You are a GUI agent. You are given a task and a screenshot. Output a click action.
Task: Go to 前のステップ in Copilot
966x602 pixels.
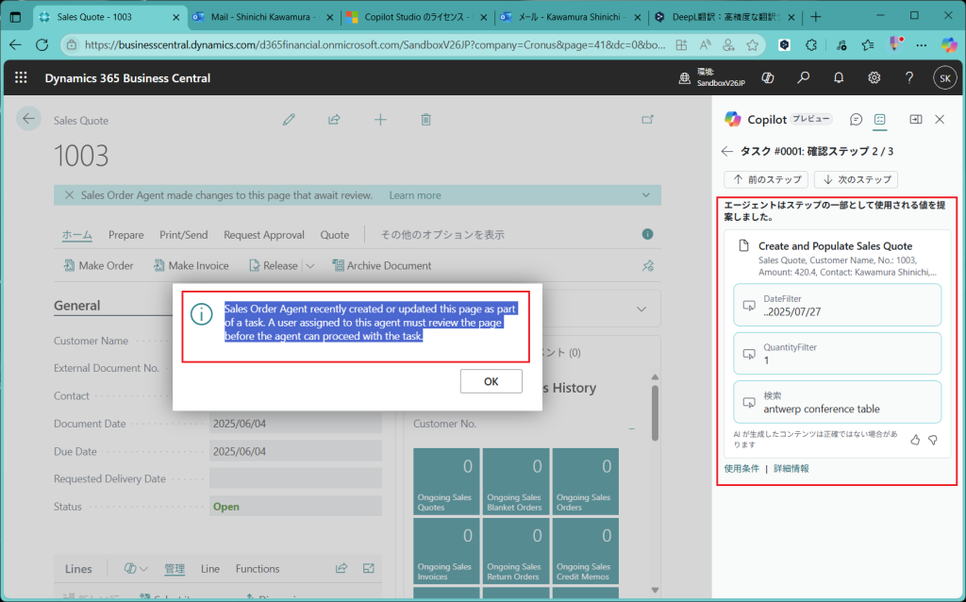pyautogui.click(x=766, y=179)
